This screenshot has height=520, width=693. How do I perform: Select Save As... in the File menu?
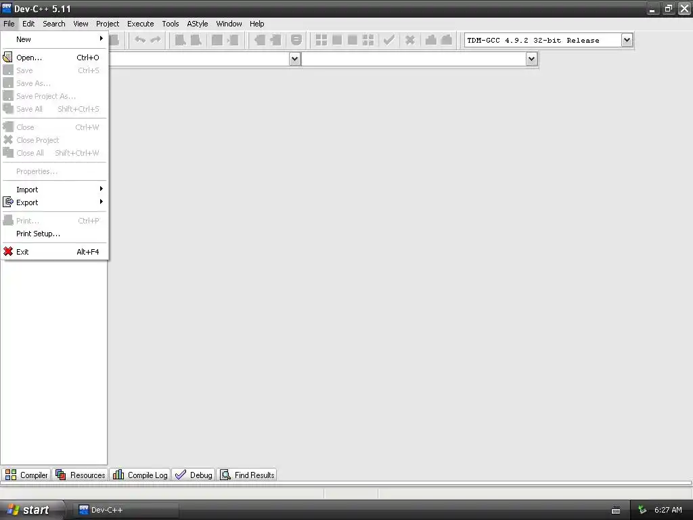click(x=54, y=83)
